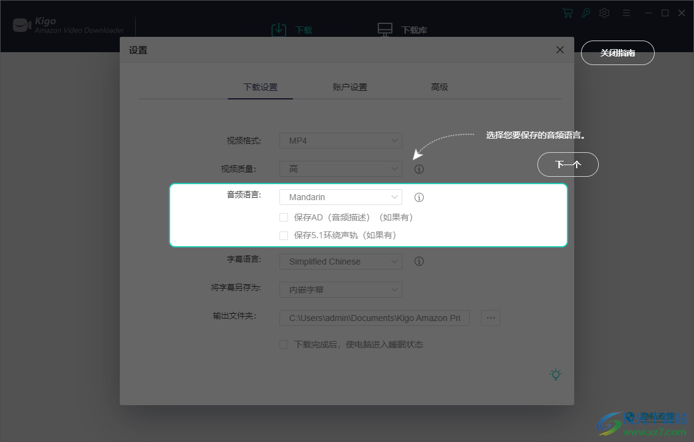The height and width of the screenshot is (442, 694).
Task: Open the shopping cart purchase icon
Action: [567, 13]
